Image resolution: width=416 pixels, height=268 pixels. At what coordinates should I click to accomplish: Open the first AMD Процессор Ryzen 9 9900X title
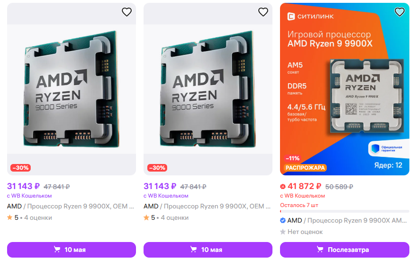tap(71, 206)
